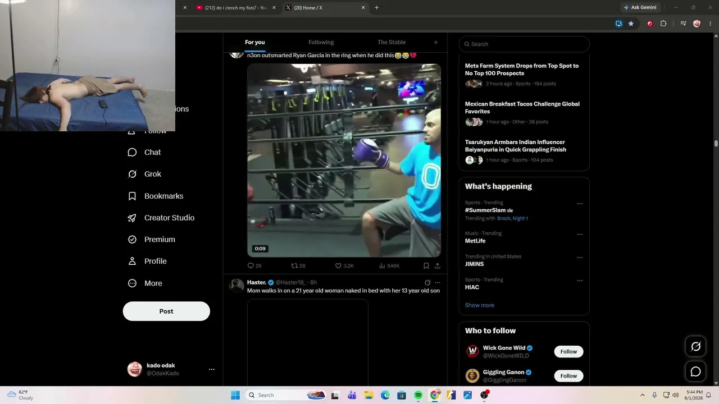
Task: Open Mets Farm System news story
Action: (524, 75)
